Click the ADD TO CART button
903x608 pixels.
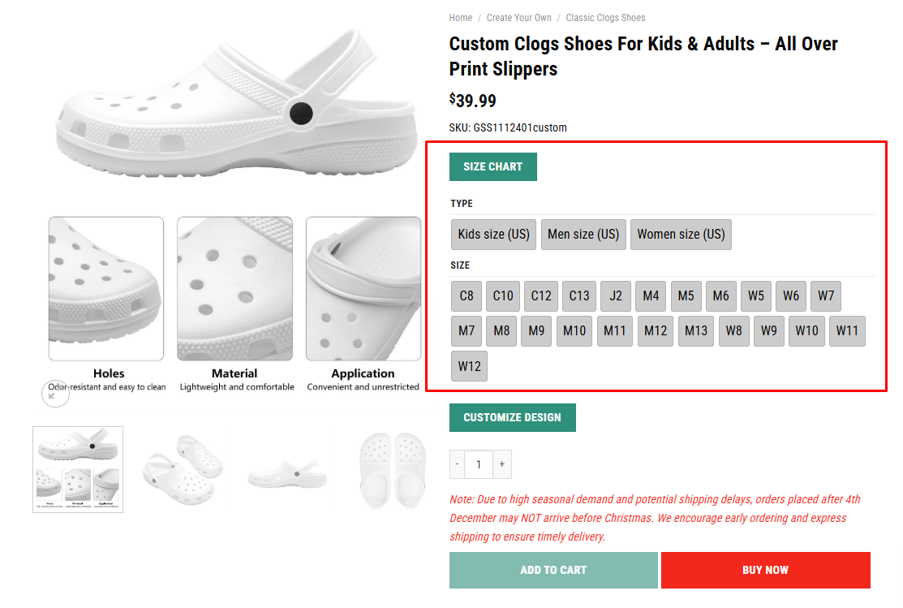(553, 570)
